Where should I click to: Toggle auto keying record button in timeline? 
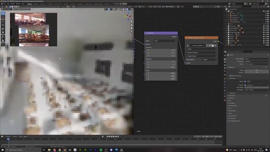tap(103, 136)
